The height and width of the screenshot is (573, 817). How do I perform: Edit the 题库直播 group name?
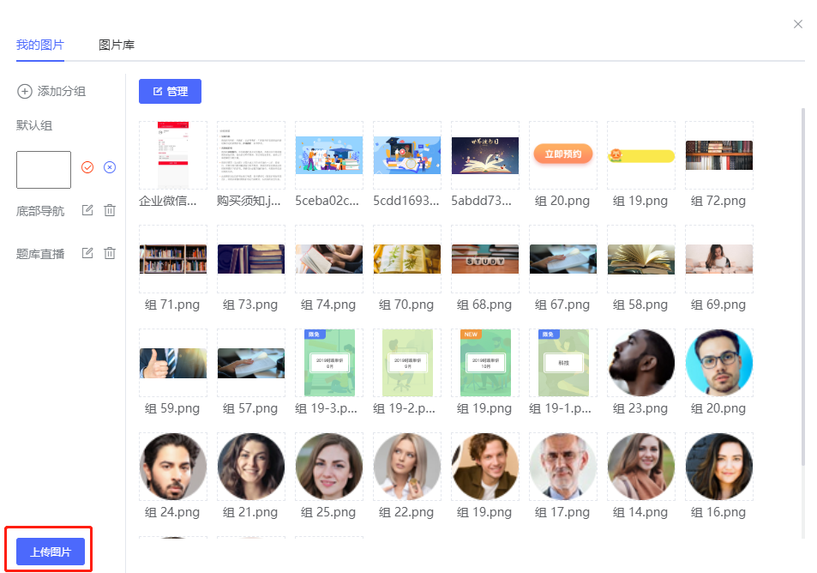point(87,253)
